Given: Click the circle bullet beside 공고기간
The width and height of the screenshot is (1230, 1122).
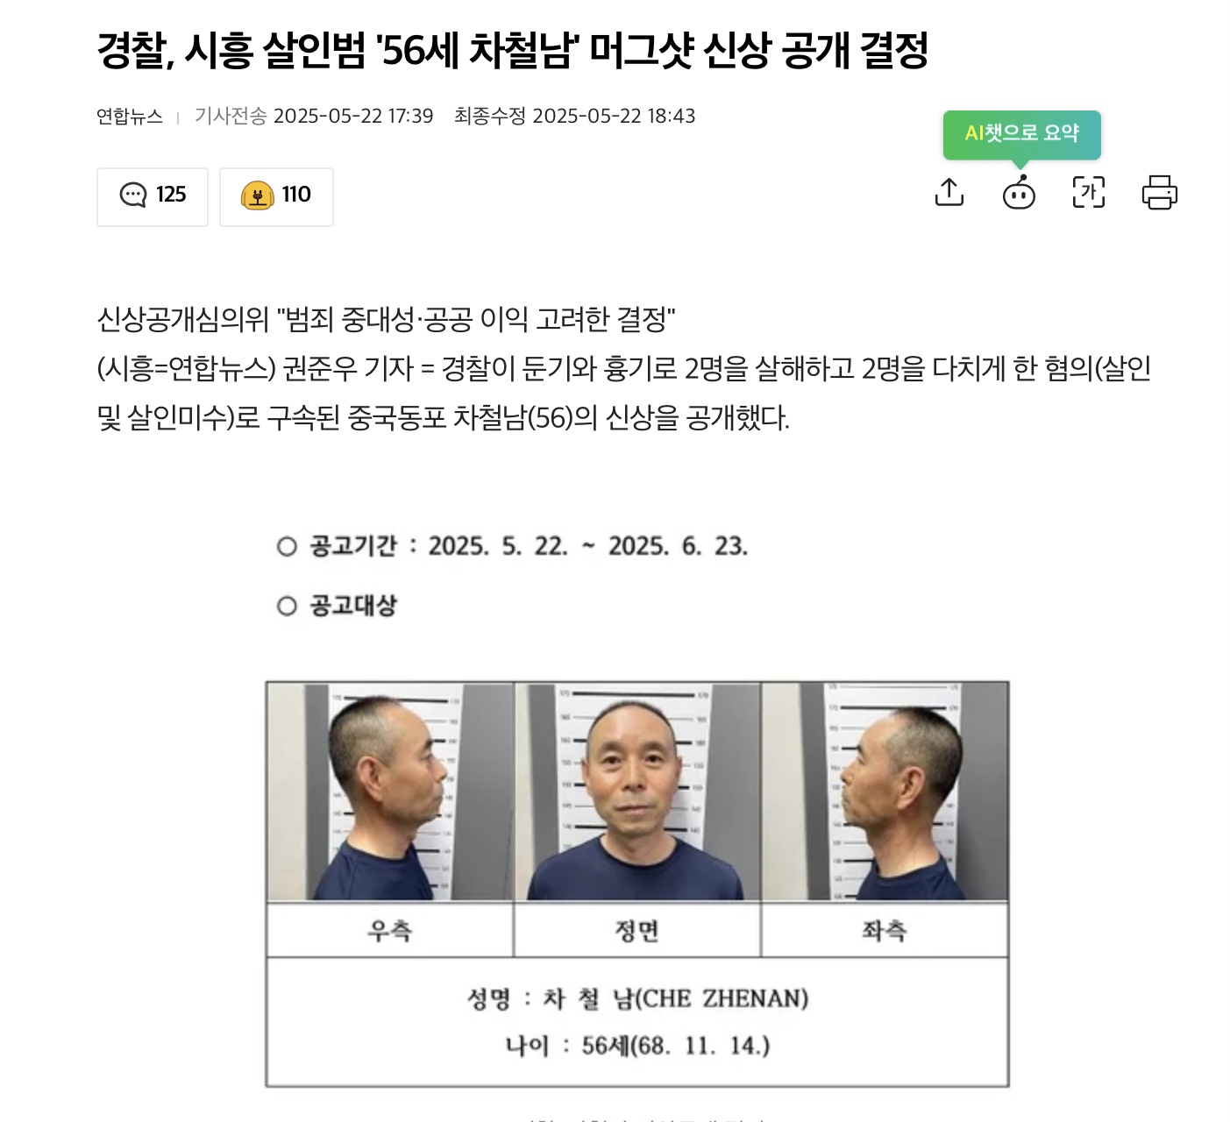Looking at the screenshot, I should tap(287, 547).
